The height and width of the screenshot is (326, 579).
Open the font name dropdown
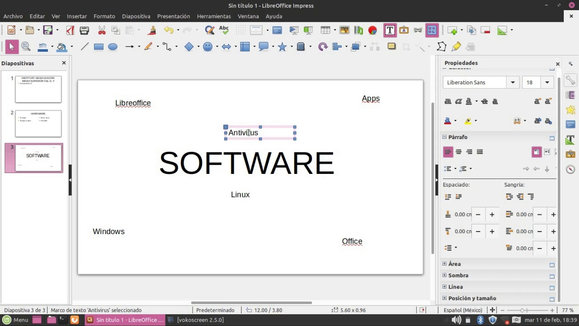(513, 82)
